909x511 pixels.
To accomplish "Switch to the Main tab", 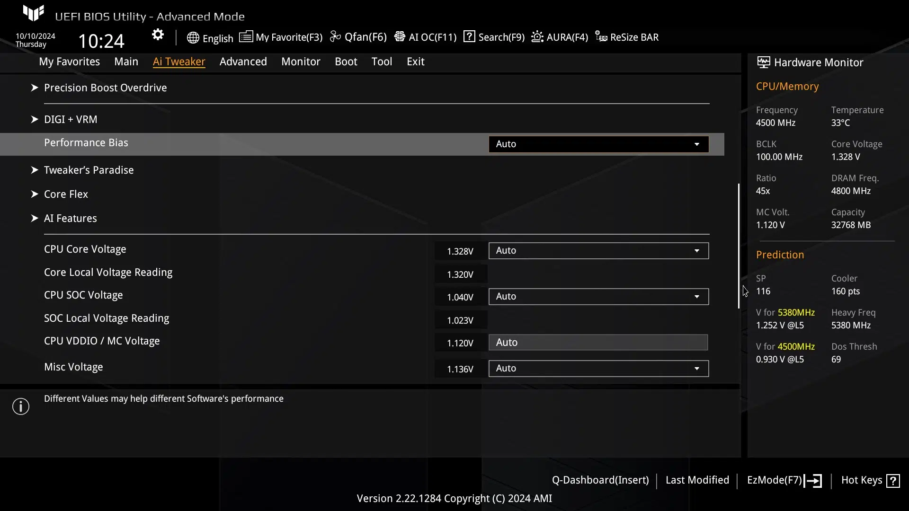I will (126, 62).
